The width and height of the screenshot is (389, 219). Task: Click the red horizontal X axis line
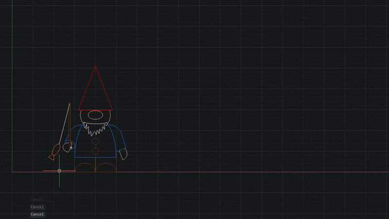coord(243,172)
